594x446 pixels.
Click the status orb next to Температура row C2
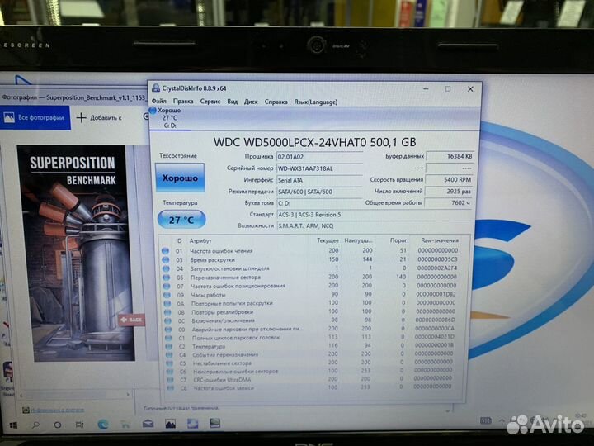point(166,346)
